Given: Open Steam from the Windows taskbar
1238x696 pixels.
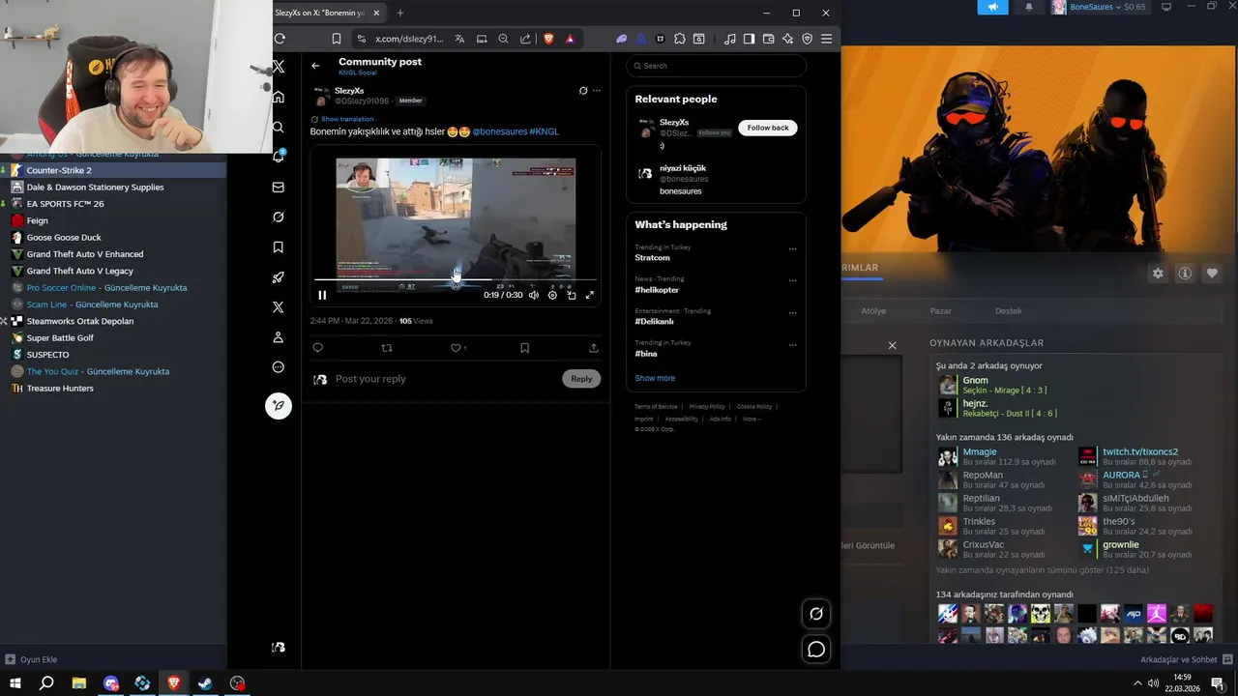Looking at the screenshot, I should click(x=206, y=683).
